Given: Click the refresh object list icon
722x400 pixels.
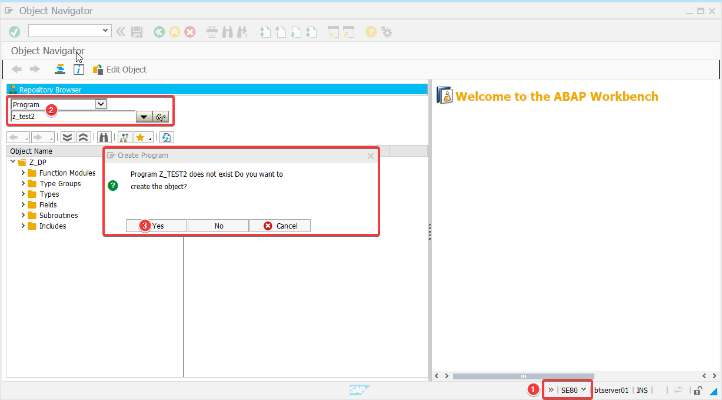Looking at the screenshot, I should (165, 137).
